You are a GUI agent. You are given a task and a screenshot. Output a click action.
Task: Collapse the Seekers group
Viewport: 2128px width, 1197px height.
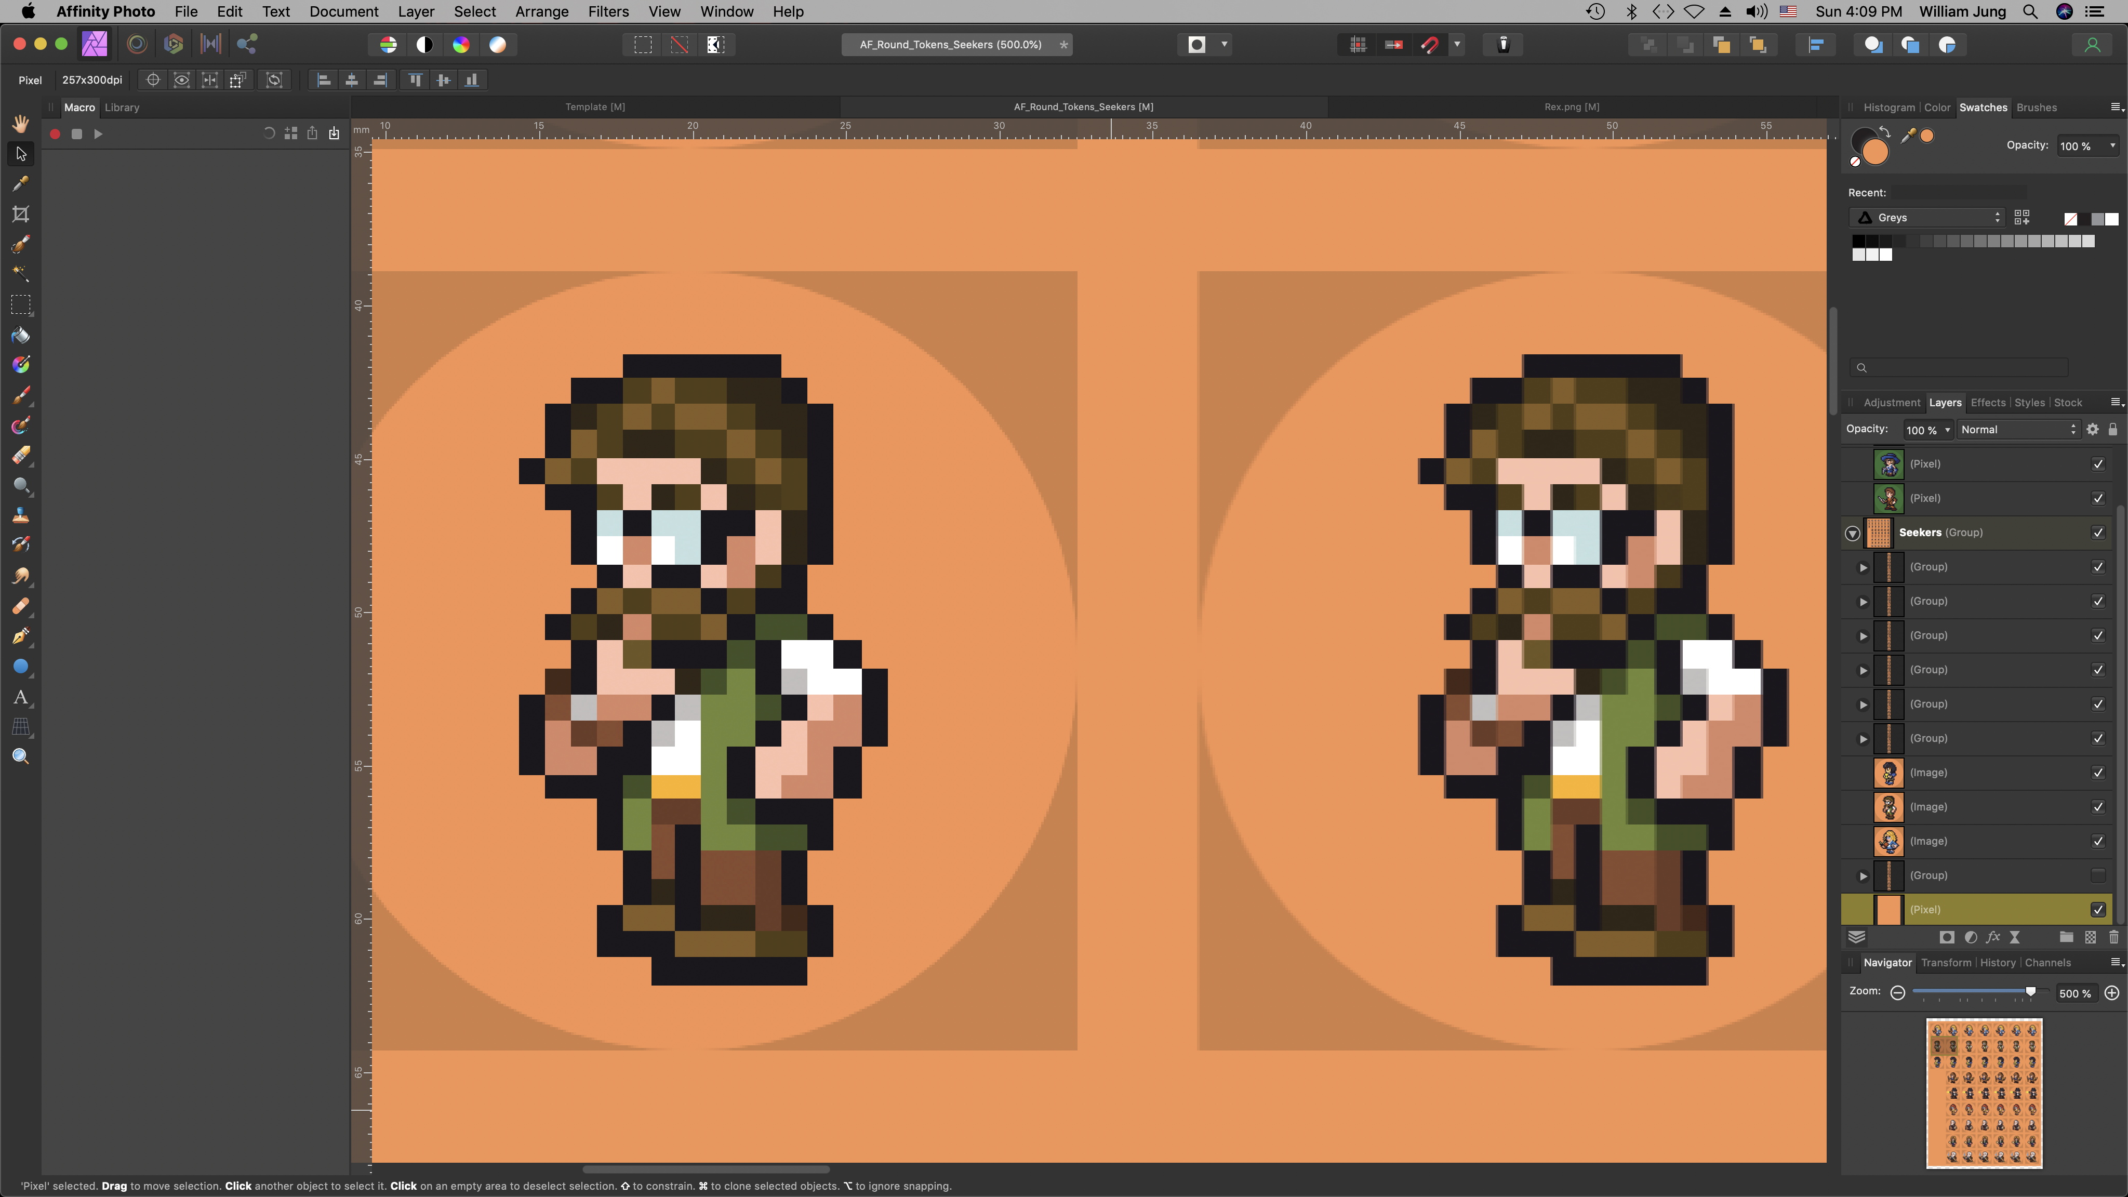point(1852,534)
